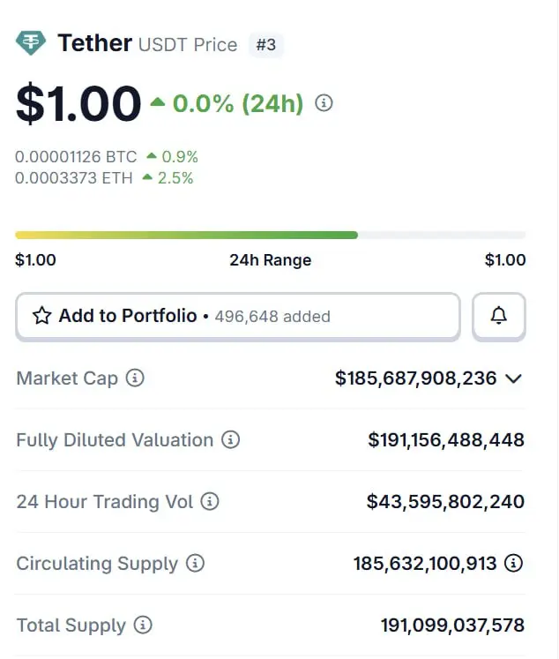Click the Tether logo icon
Viewport: 559px width, 659px height.
[31, 42]
